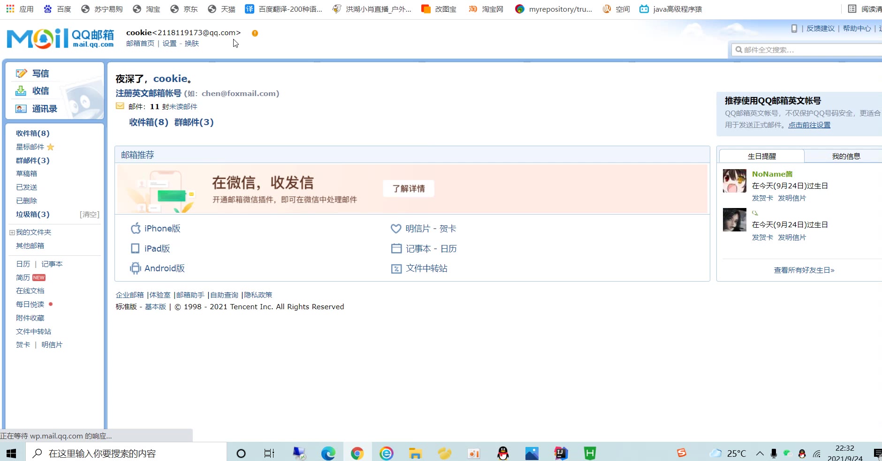Switch to the 我的信息 tab
Screen dimensions: 882x461
(845, 156)
